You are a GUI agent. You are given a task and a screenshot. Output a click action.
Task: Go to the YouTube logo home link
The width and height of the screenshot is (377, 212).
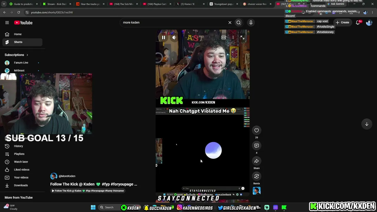(23, 23)
